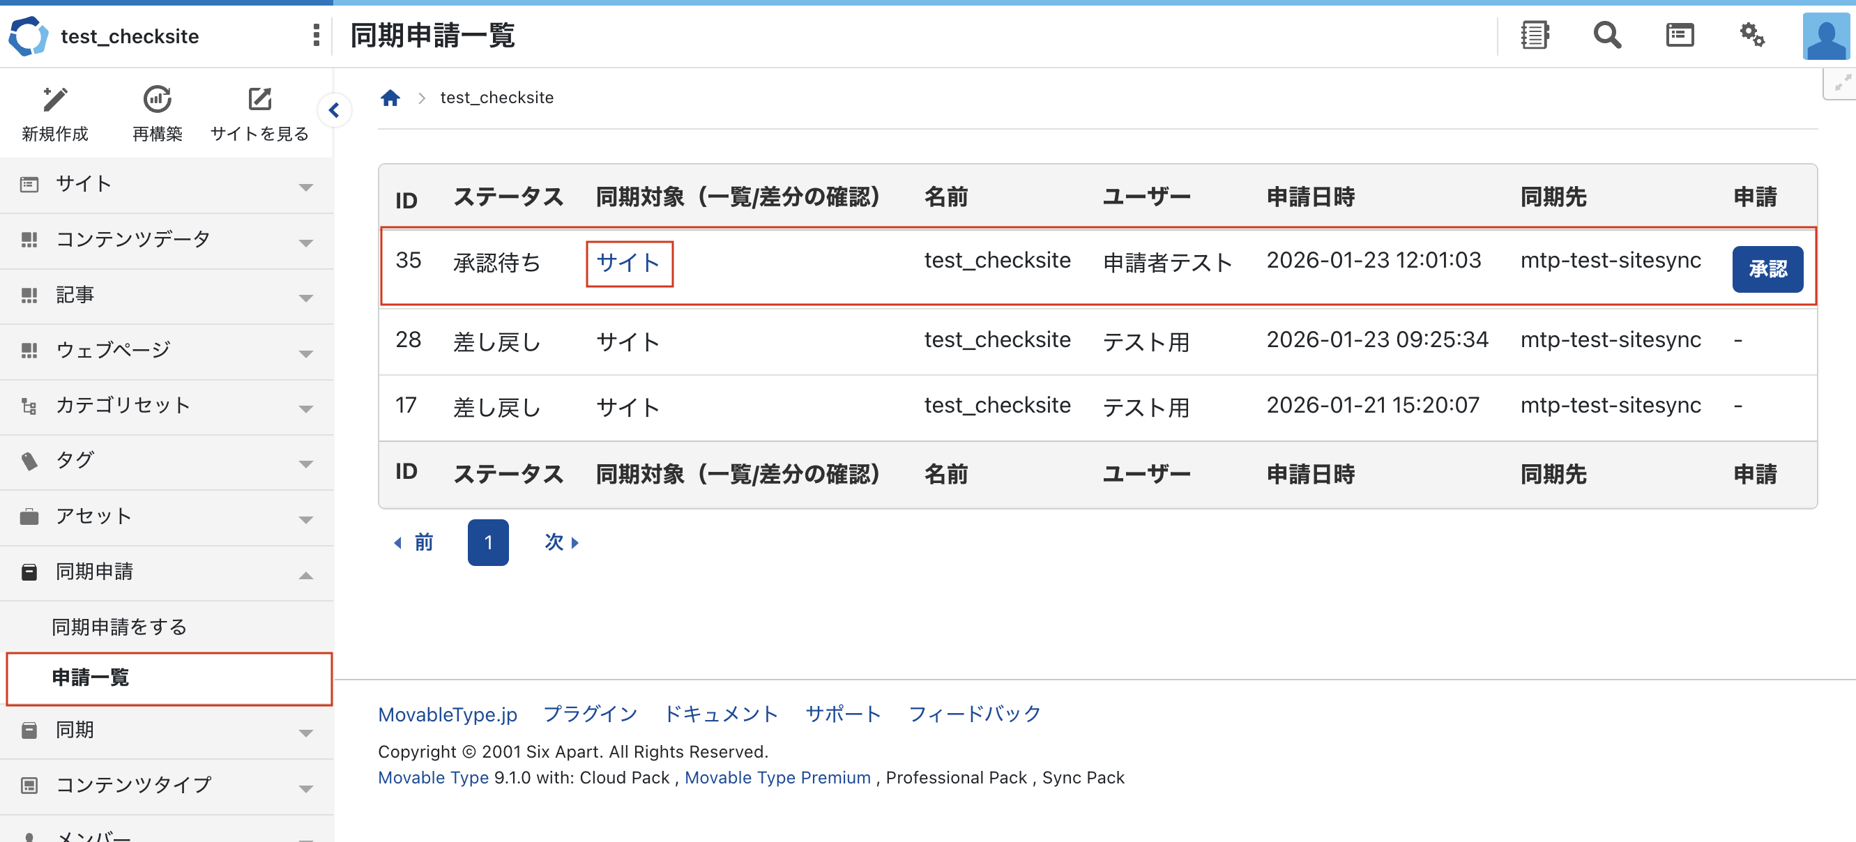Open the site list window icon in the header
Image resolution: width=1856 pixels, height=842 pixels.
pyautogui.click(x=1680, y=35)
